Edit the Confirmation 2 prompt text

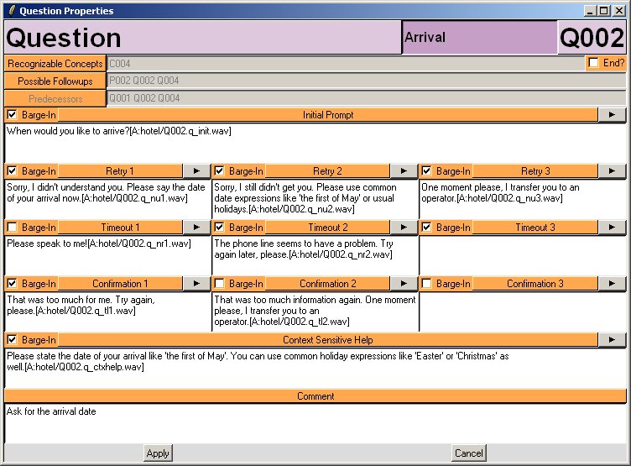[315, 312]
